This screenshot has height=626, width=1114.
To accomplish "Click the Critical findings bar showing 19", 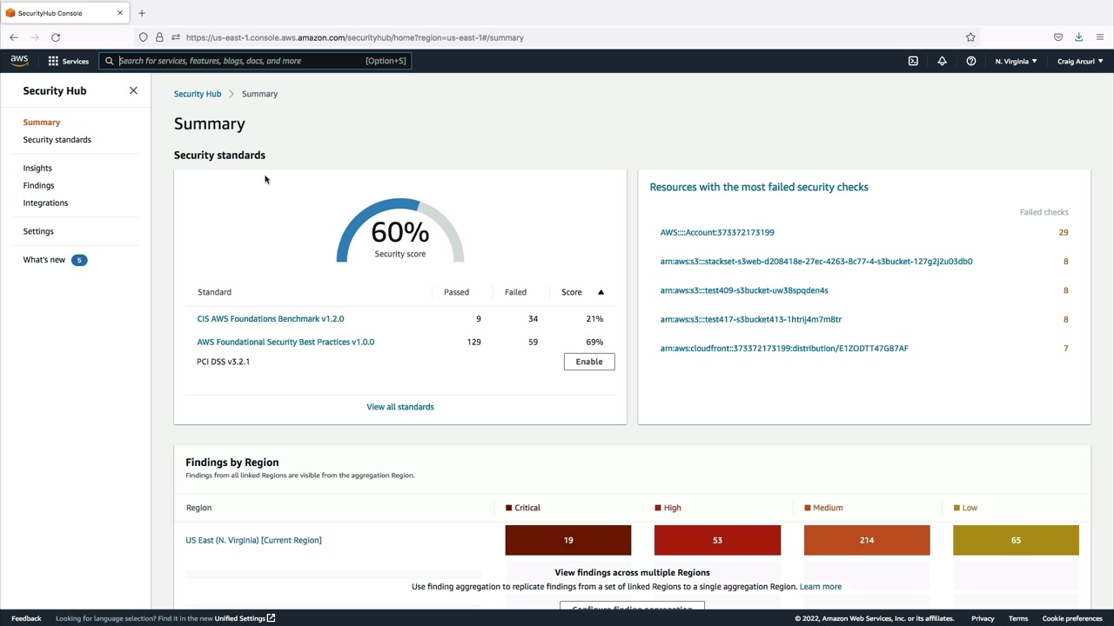I will coord(568,540).
